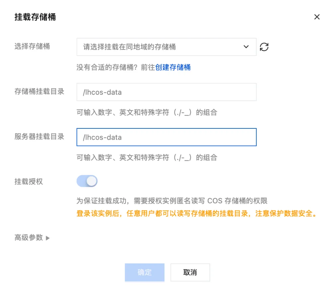Viewport: 332px width, 291px height.
Task: Click inside the 服务器挂载目录 input field
Action: [x=166, y=137]
